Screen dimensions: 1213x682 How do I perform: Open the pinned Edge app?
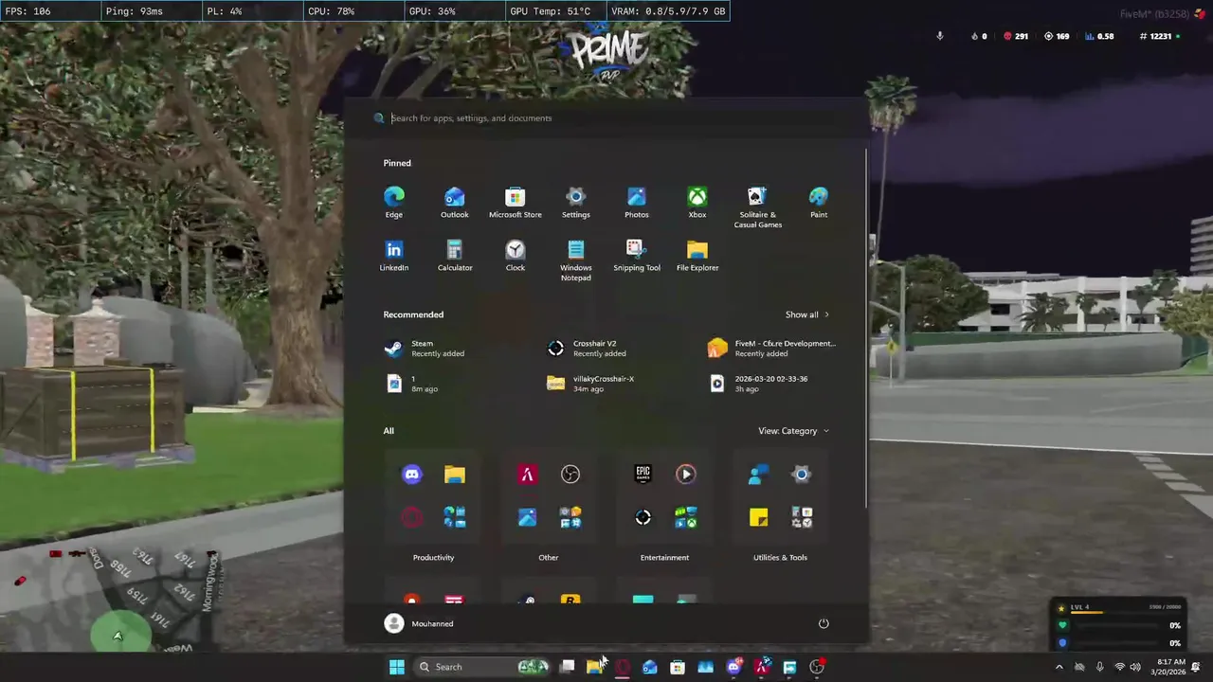(393, 203)
